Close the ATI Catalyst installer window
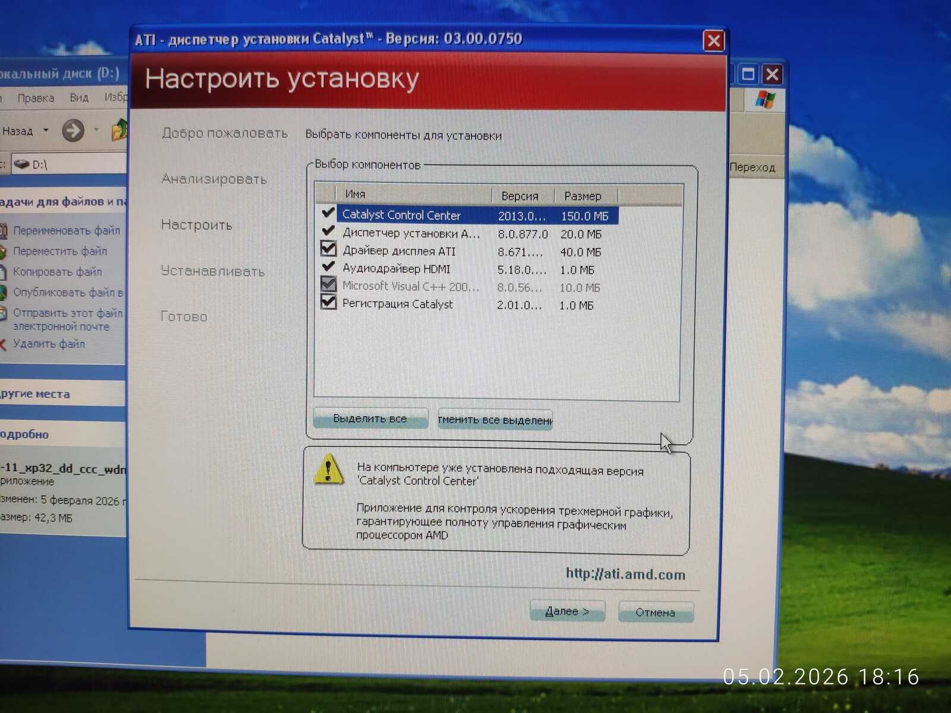Image resolution: width=951 pixels, height=713 pixels. point(713,41)
